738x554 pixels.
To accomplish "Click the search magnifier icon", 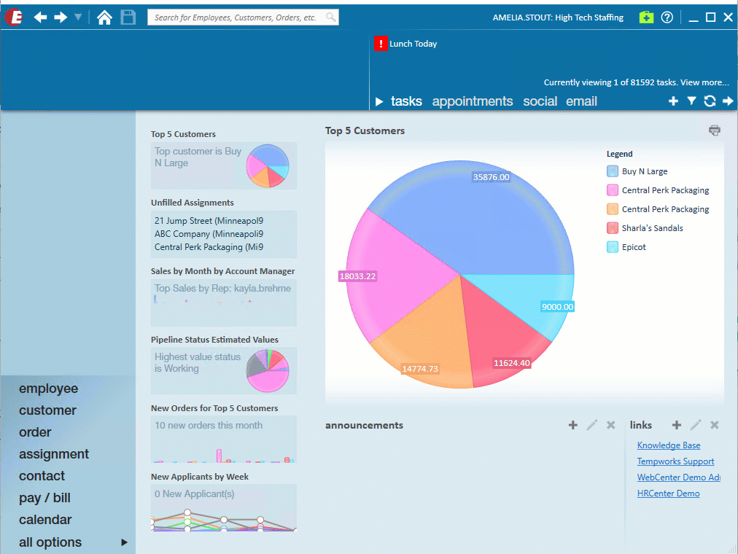I will click(331, 17).
